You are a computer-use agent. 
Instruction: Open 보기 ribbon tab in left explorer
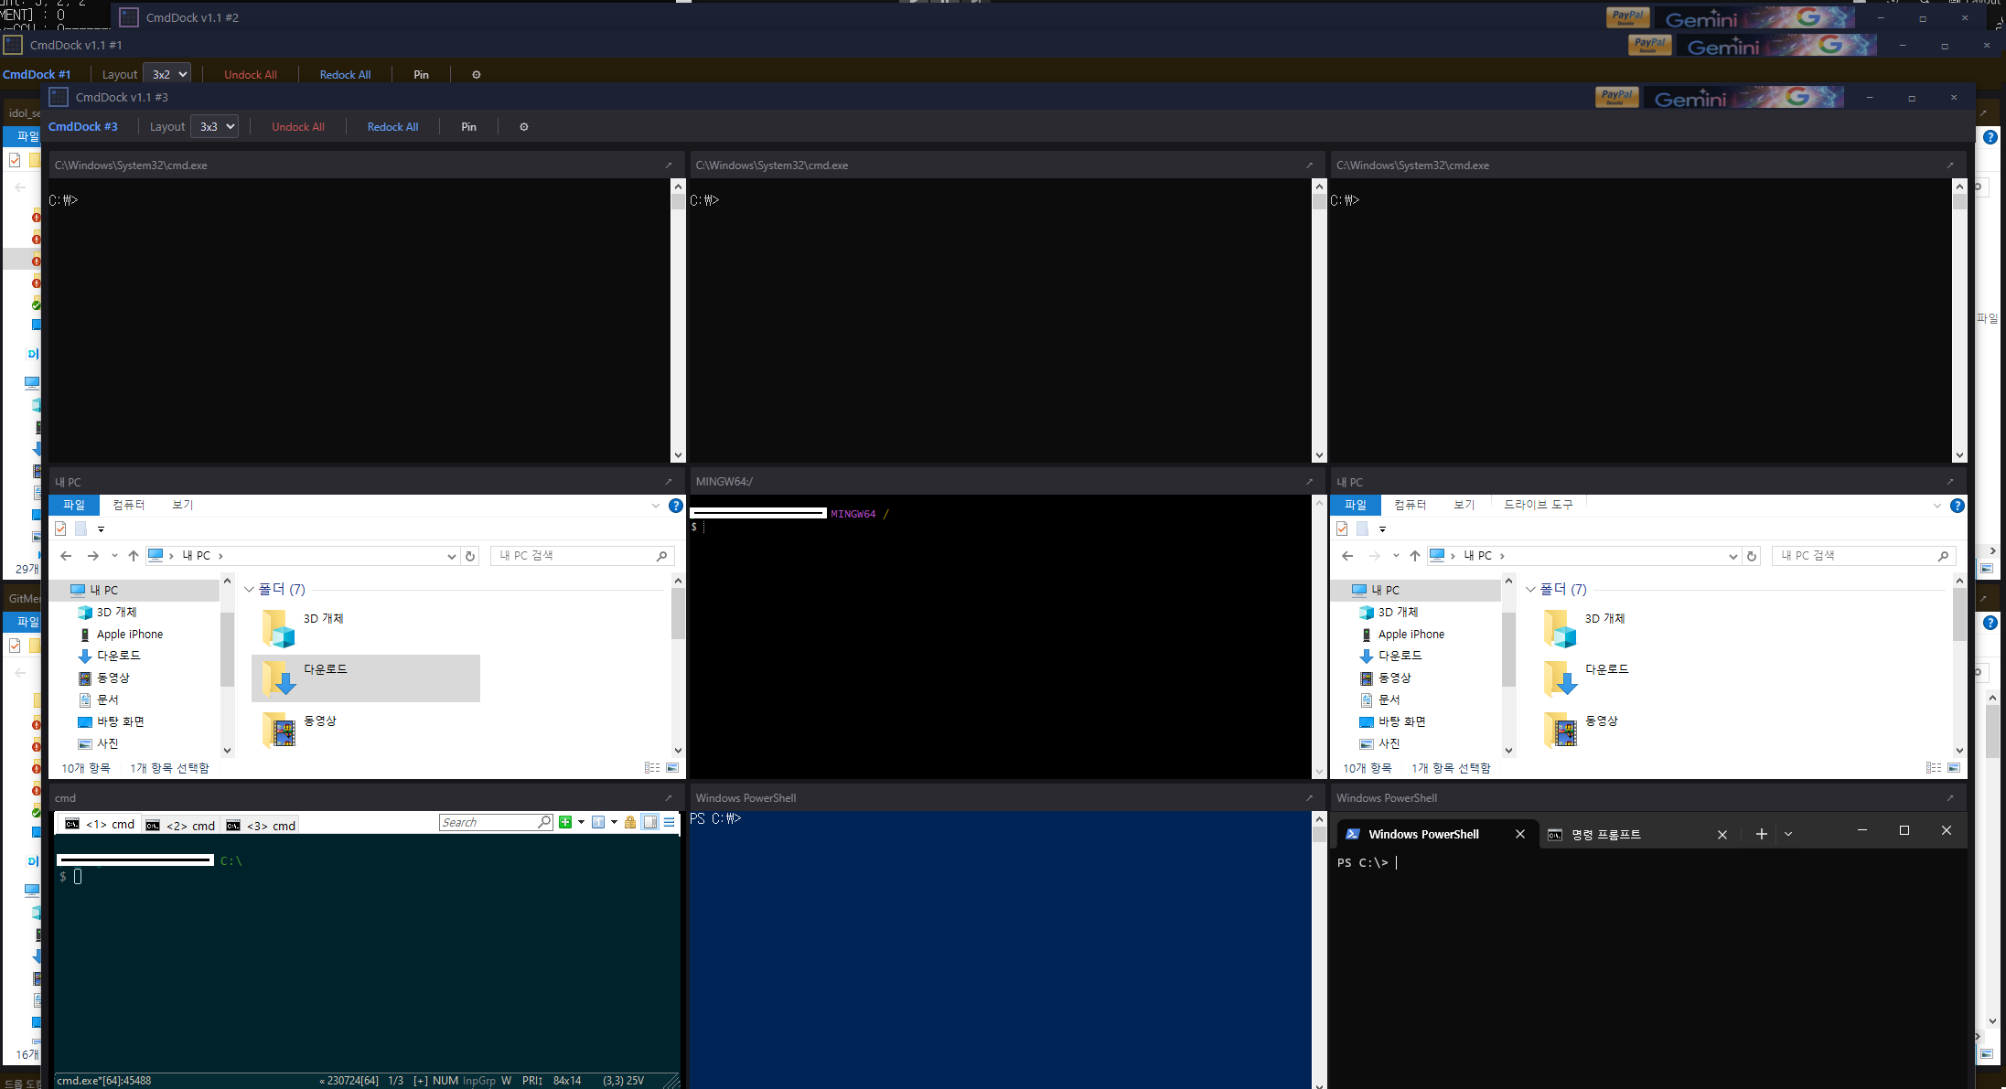[x=183, y=505]
